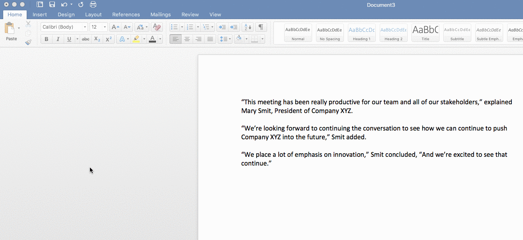The image size is (523, 240).
Task: Open the Review ribbon tab
Action: pos(190,14)
